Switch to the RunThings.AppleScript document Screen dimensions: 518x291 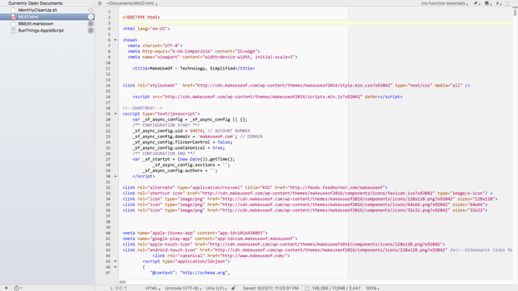[41, 30]
